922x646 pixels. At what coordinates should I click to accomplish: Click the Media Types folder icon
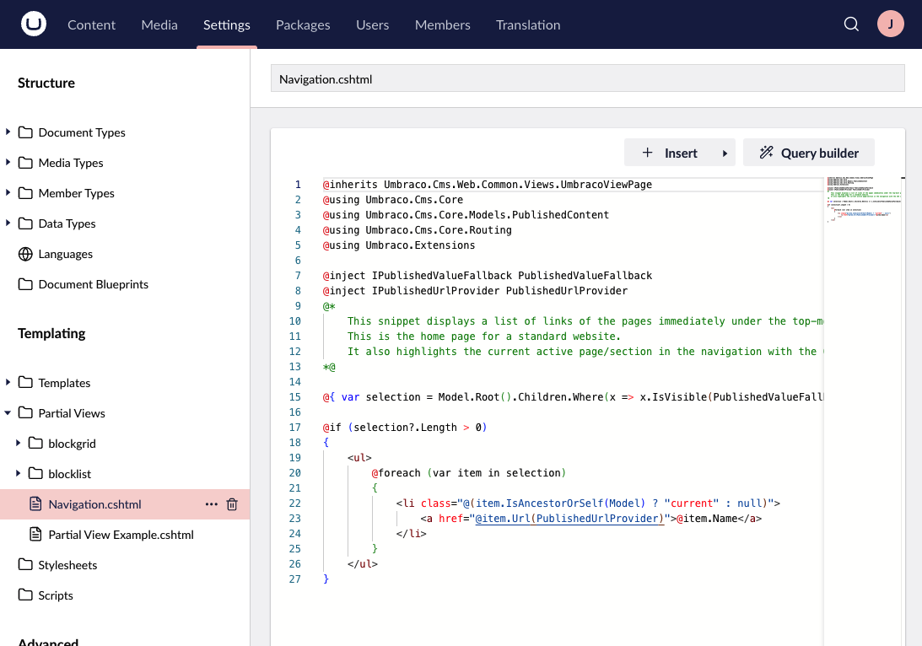pos(25,163)
